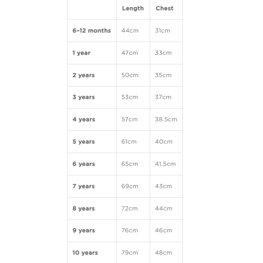Click the 38.5cm chest measurement
Screen dimensions: 263x263
point(166,119)
